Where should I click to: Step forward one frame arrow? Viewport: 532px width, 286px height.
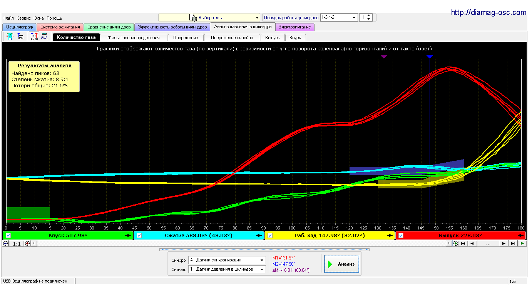coord(504,243)
